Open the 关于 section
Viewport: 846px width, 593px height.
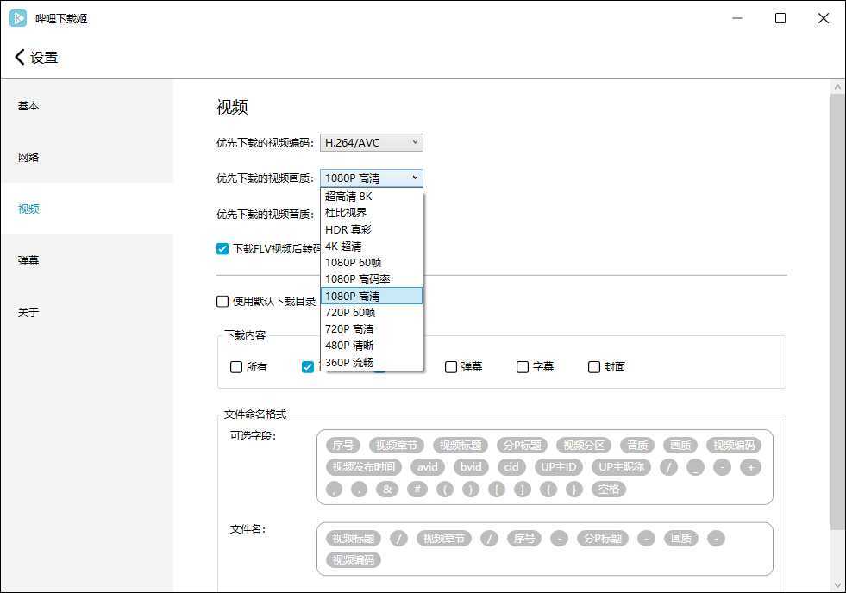point(28,312)
